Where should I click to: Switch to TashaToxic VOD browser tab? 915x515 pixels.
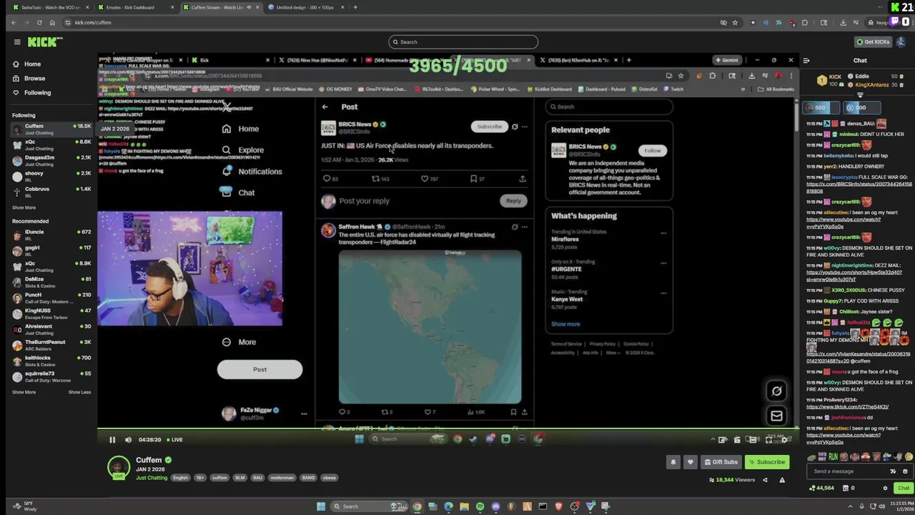tap(50, 7)
